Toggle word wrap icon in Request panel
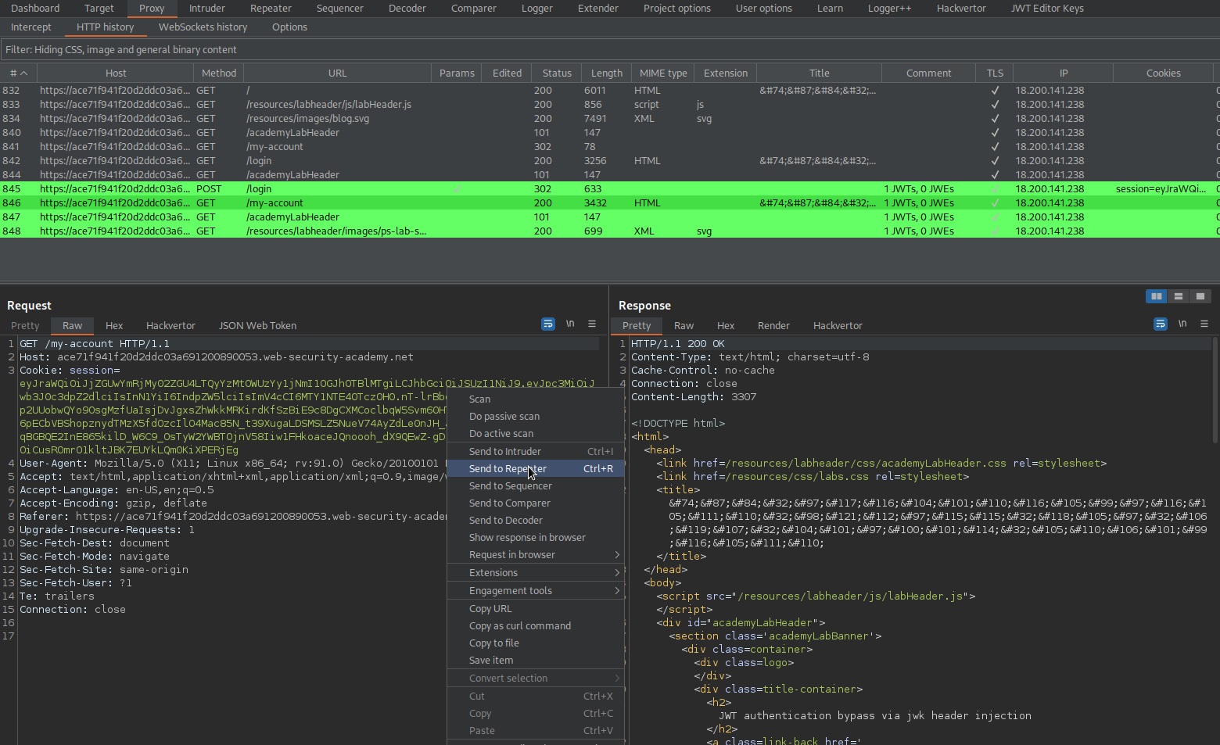1220x745 pixels. 548,324
